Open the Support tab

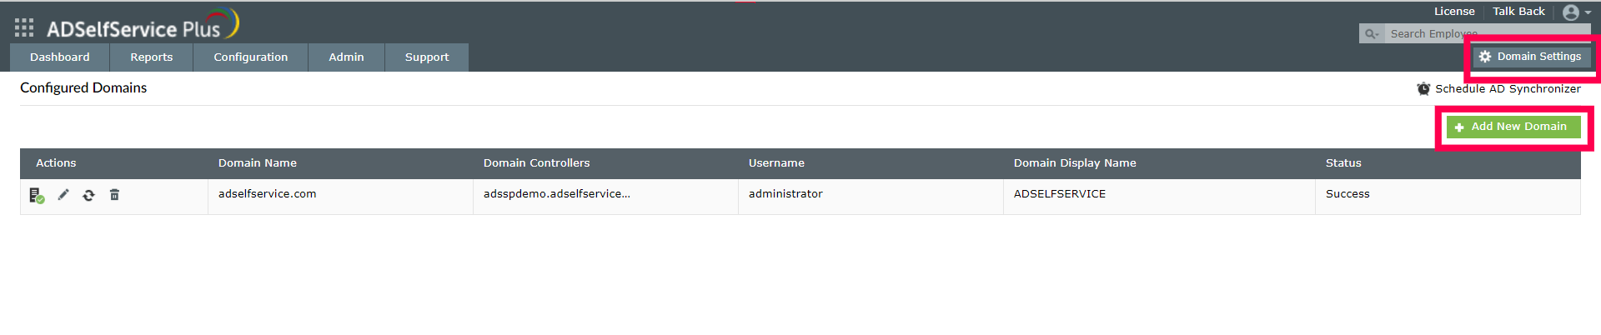[x=427, y=57]
